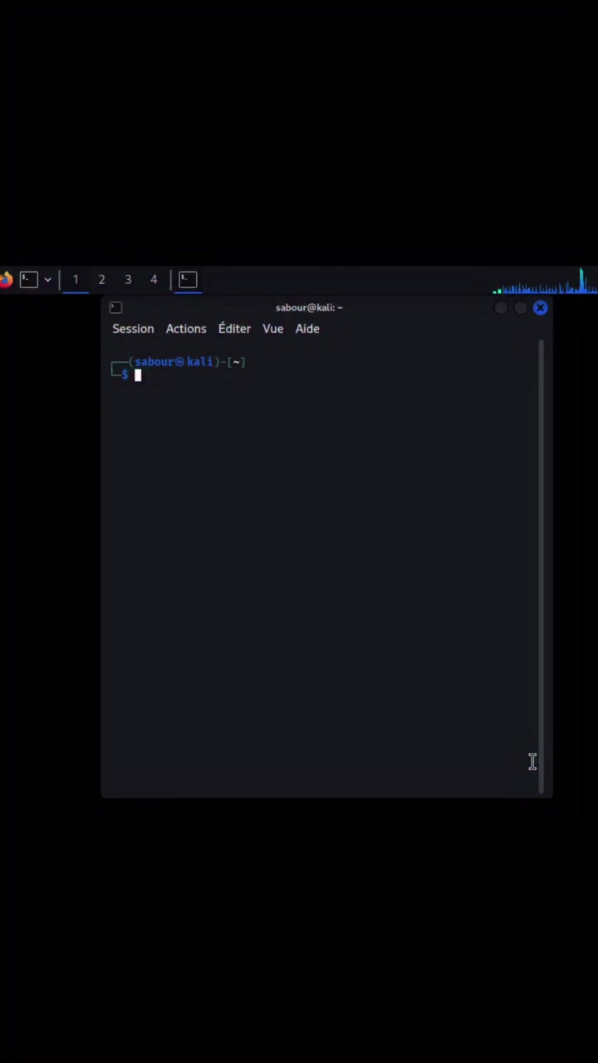Open the Vue menu
The height and width of the screenshot is (1063, 598).
[x=273, y=329]
